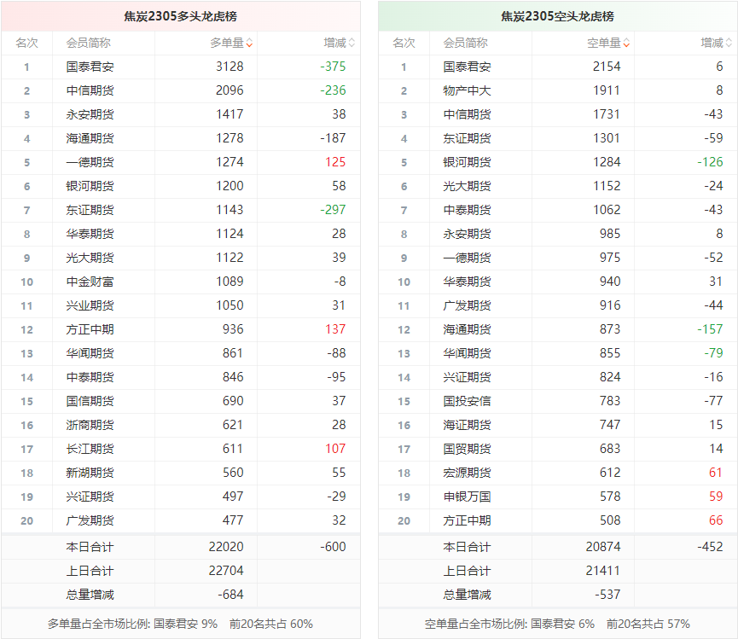Image resolution: width=738 pixels, height=639 pixels.
Task: Select the 3128 long volume cell
Action: click(x=230, y=67)
